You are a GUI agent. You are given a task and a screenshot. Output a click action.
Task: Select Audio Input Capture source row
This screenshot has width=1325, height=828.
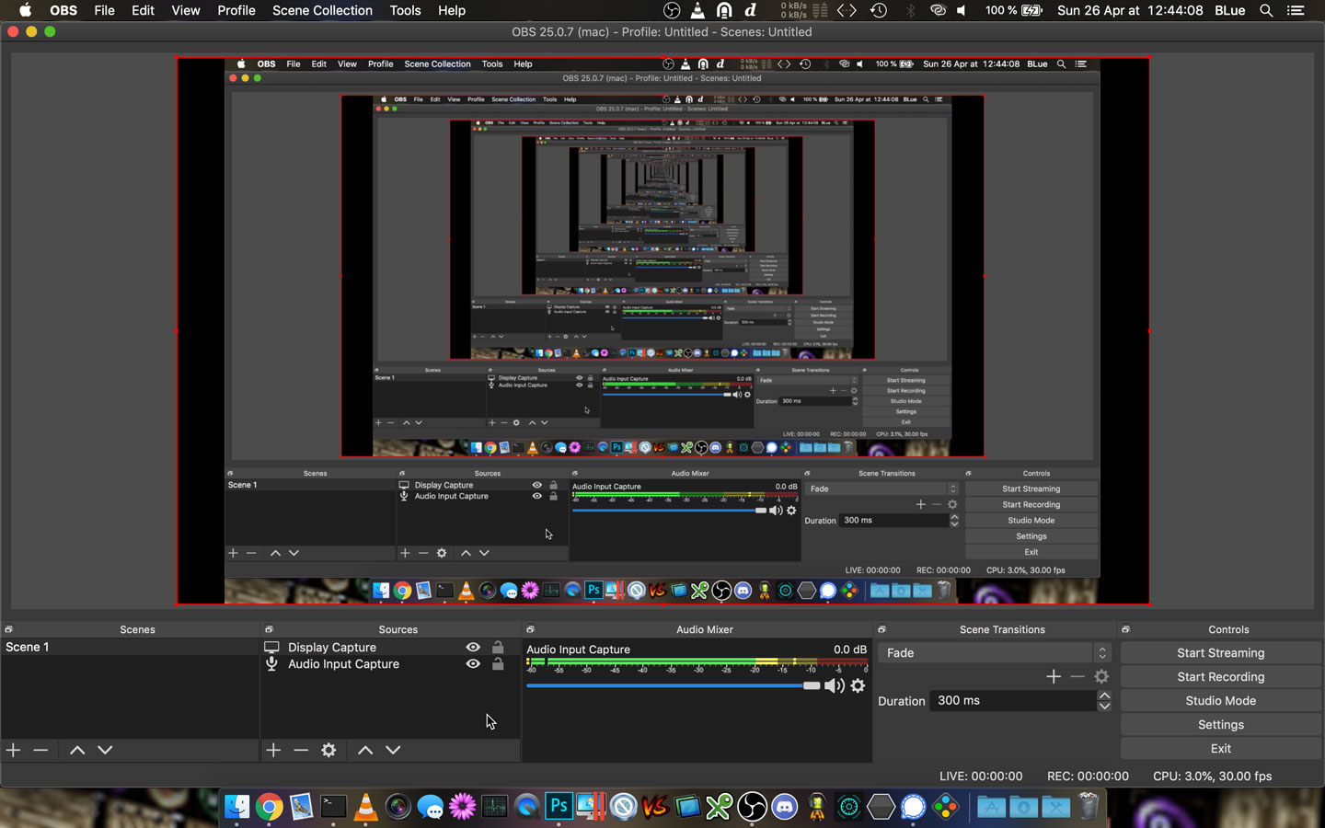click(x=391, y=663)
